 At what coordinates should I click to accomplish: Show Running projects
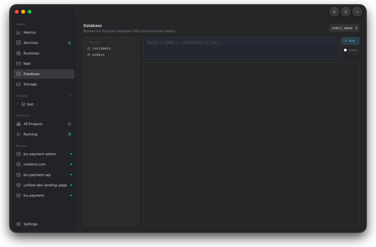click(x=44, y=134)
